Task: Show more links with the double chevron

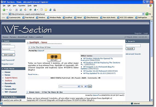Action: [x=152, y=17]
